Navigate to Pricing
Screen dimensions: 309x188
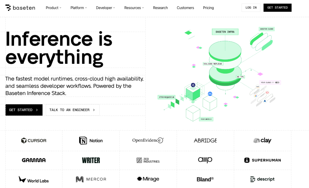[x=209, y=8]
